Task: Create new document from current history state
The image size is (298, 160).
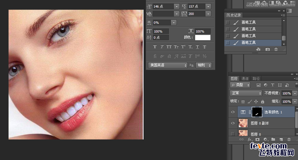Action: click(258, 49)
